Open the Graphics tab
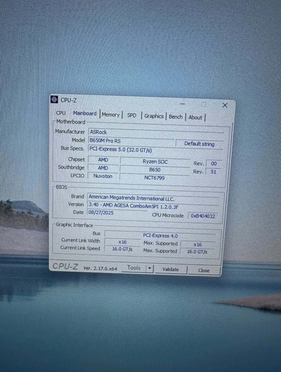 click(154, 116)
